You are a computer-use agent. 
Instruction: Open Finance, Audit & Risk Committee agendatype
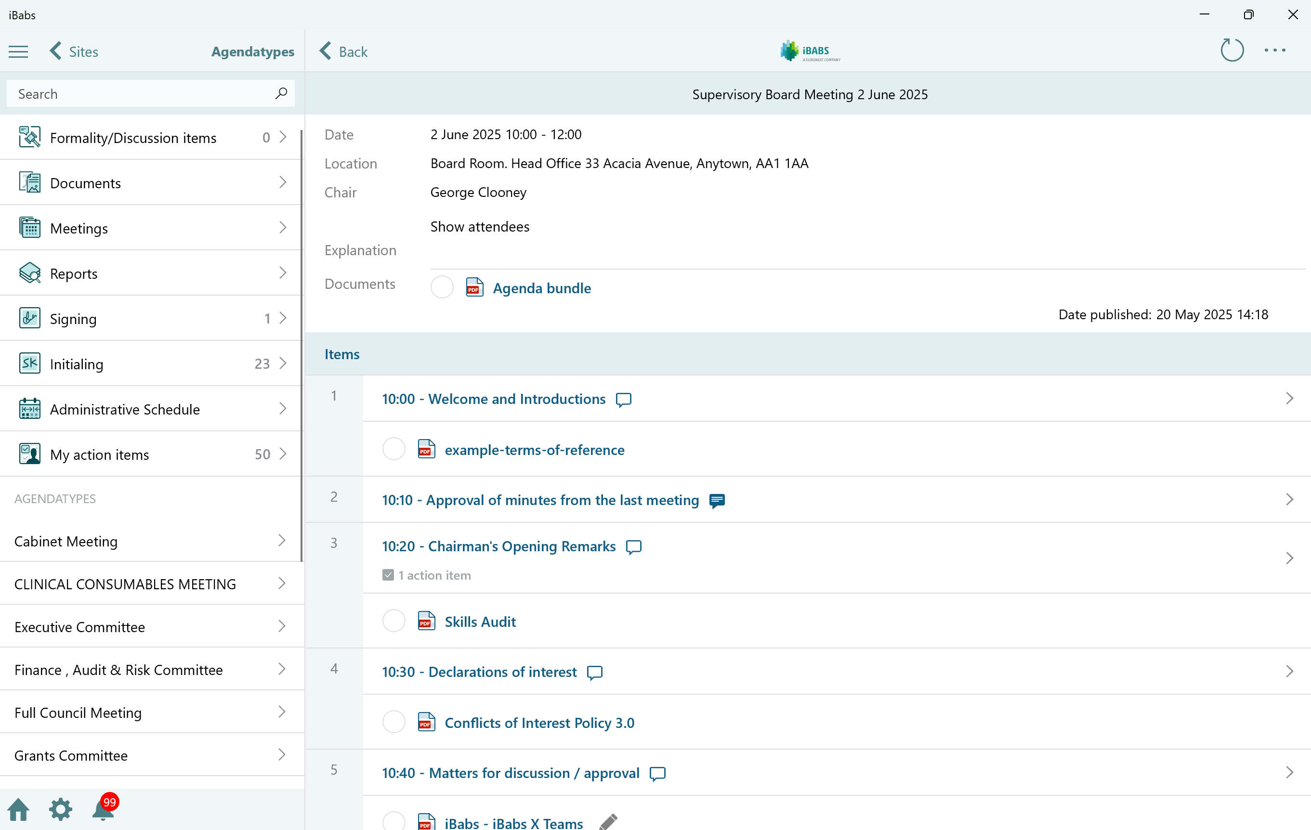pyautogui.click(x=152, y=670)
